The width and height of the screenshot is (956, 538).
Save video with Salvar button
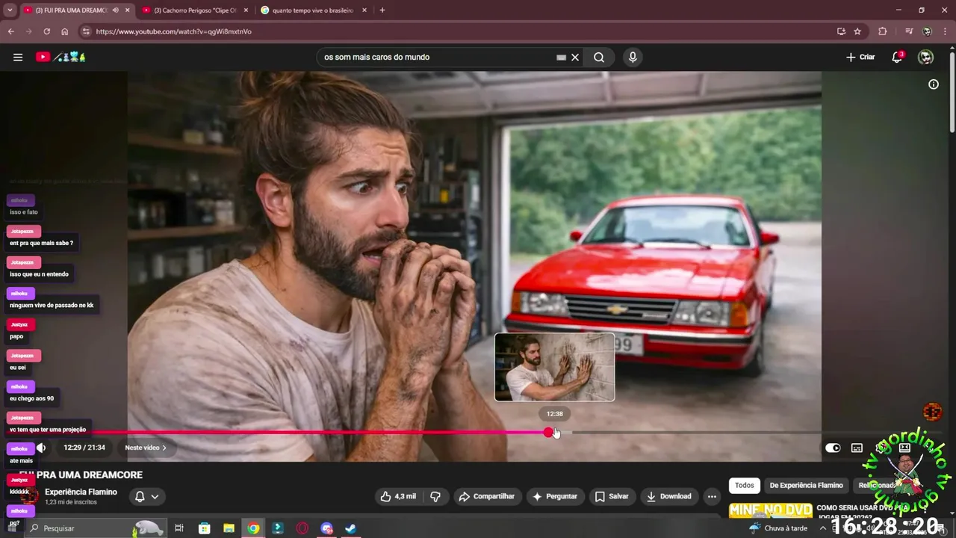[612, 496]
